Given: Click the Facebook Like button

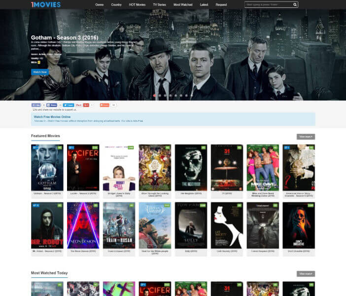Looking at the screenshot, I should 36,105.
